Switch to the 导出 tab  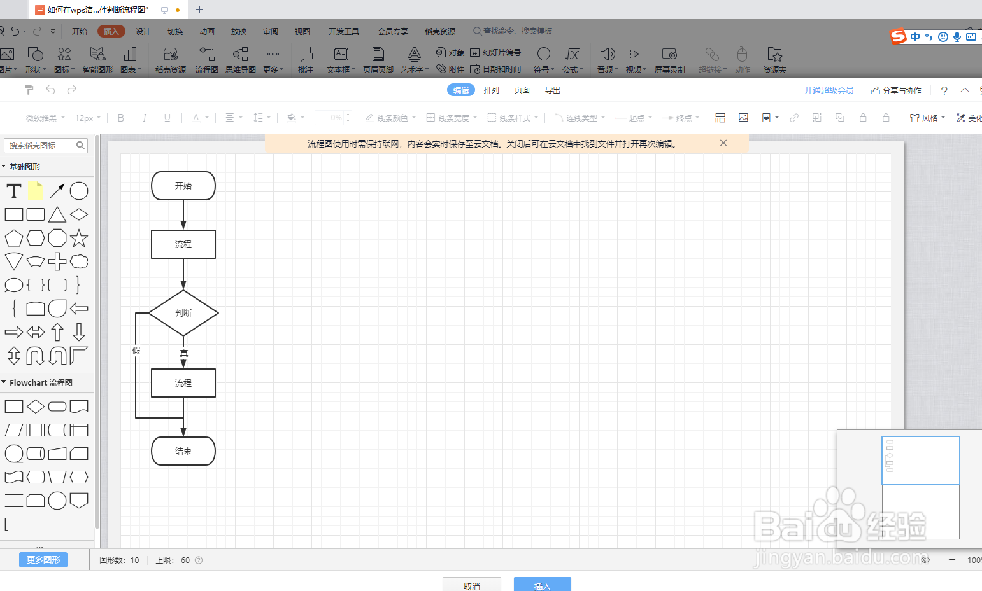(553, 90)
